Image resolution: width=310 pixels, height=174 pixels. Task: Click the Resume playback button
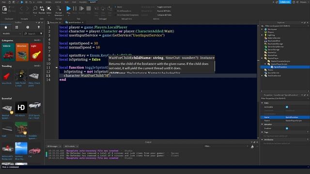tap(81, 9)
